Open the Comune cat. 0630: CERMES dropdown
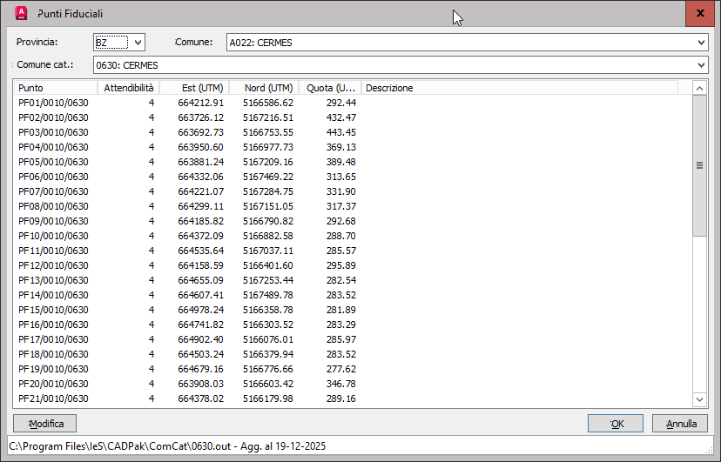Image resolution: width=721 pixels, height=462 pixels. point(701,64)
